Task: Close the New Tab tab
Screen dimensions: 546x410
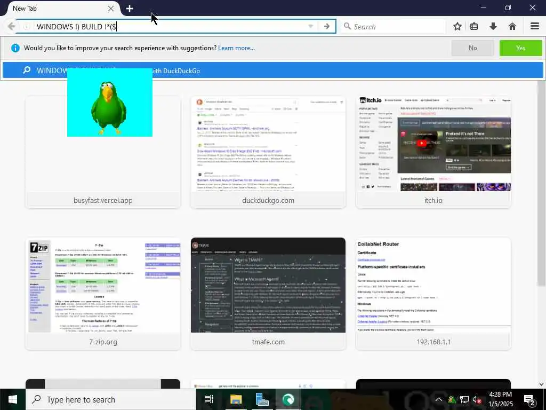Action: point(111,9)
